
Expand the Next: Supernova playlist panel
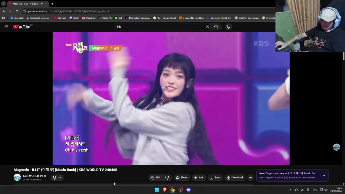324,175
